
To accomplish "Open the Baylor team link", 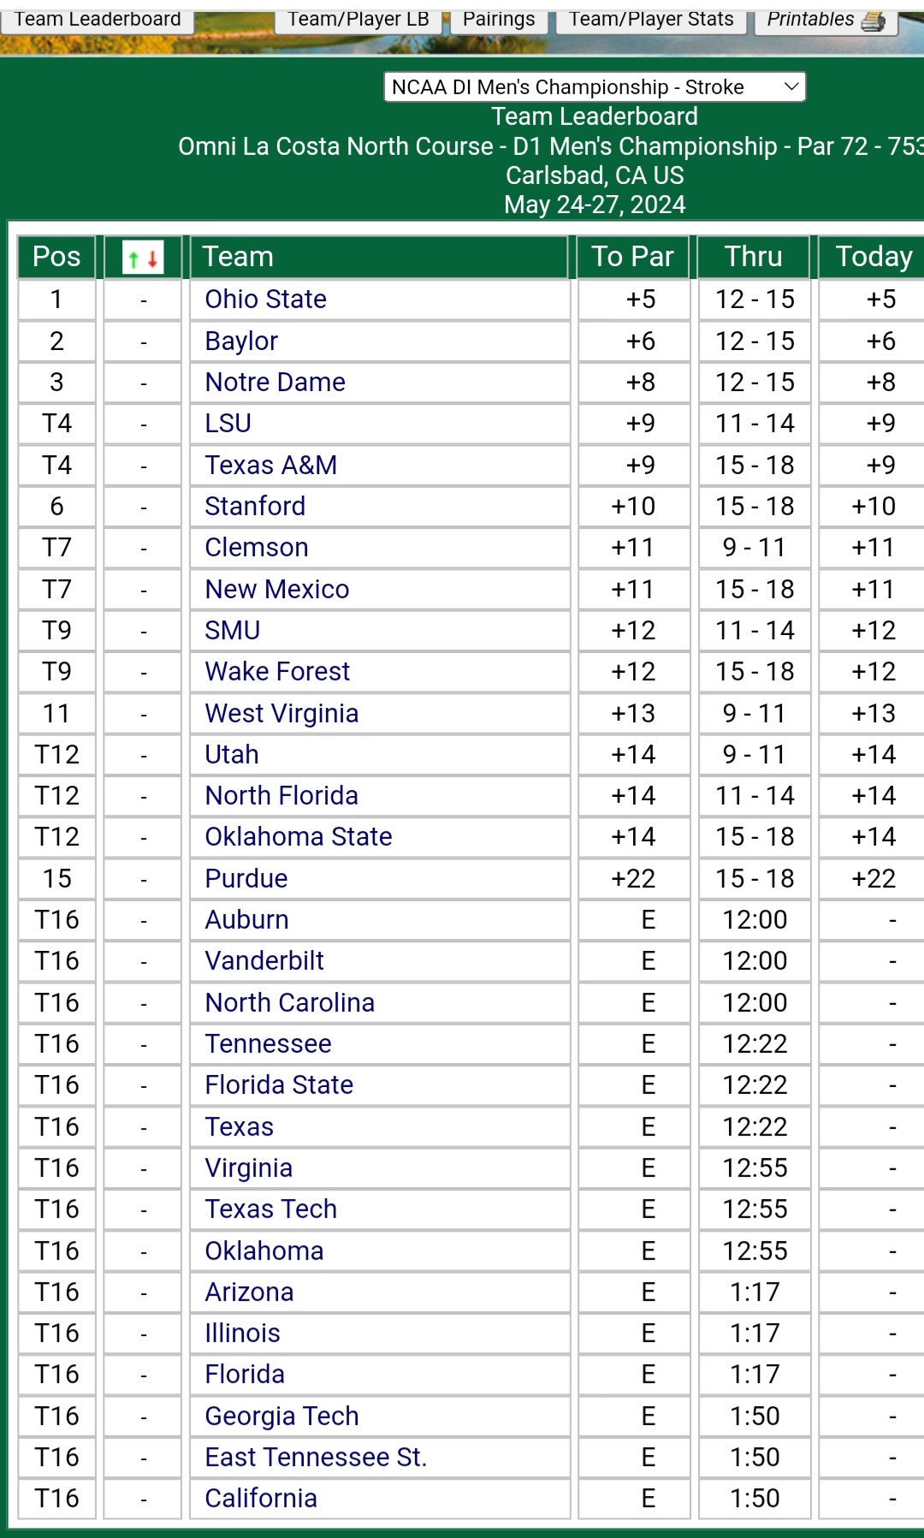I will tap(241, 341).
